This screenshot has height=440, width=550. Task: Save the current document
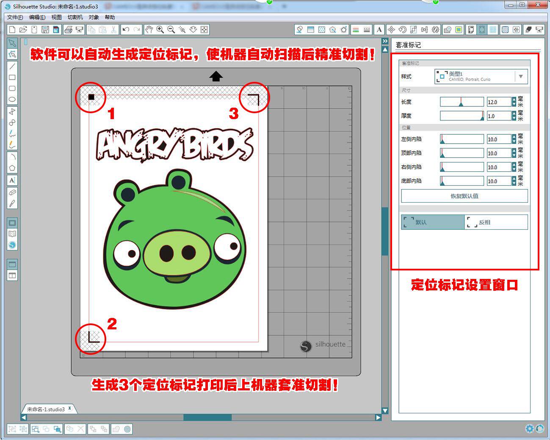45,29
